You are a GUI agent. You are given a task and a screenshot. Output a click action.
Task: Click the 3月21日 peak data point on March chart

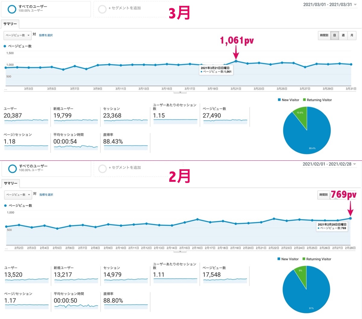[236, 61]
